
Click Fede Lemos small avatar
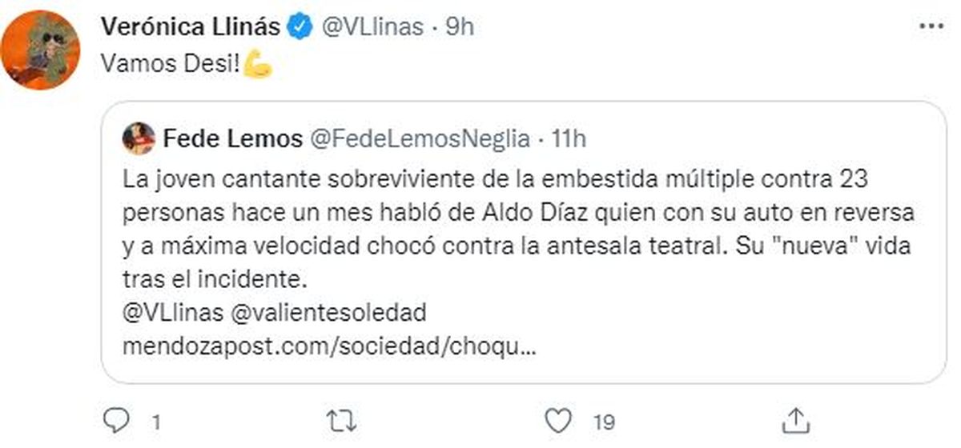click(138, 139)
